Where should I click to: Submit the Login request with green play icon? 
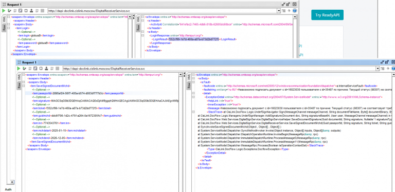coord(4,11)
